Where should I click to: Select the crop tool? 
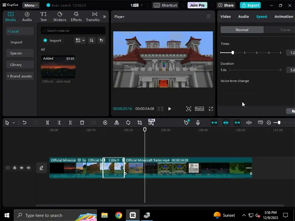tap(140, 123)
